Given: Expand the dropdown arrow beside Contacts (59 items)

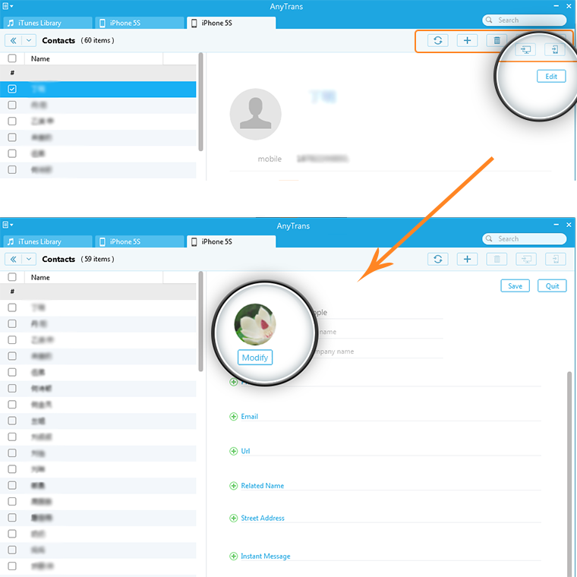Looking at the screenshot, I should [29, 259].
